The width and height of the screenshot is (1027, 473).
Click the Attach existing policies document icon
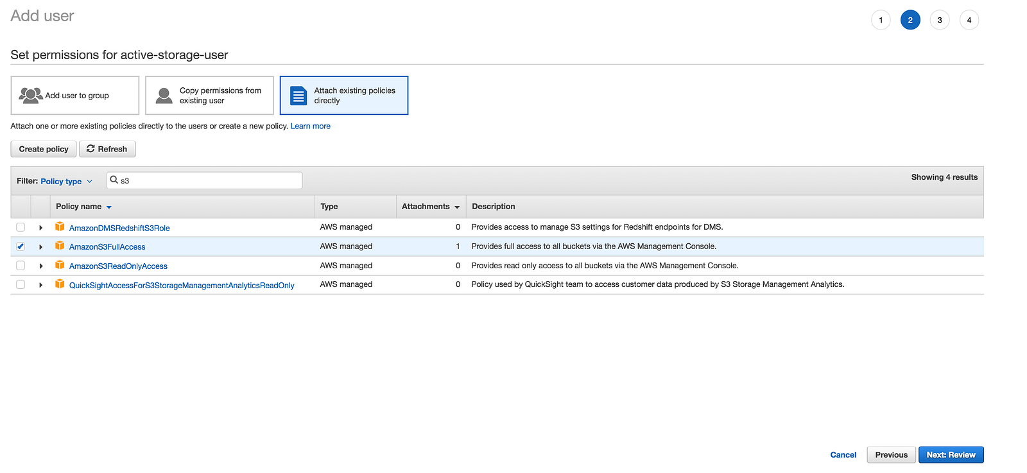point(298,96)
